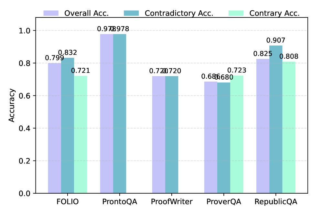Select the ProofWriter x-axis category label

coord(172,202)
